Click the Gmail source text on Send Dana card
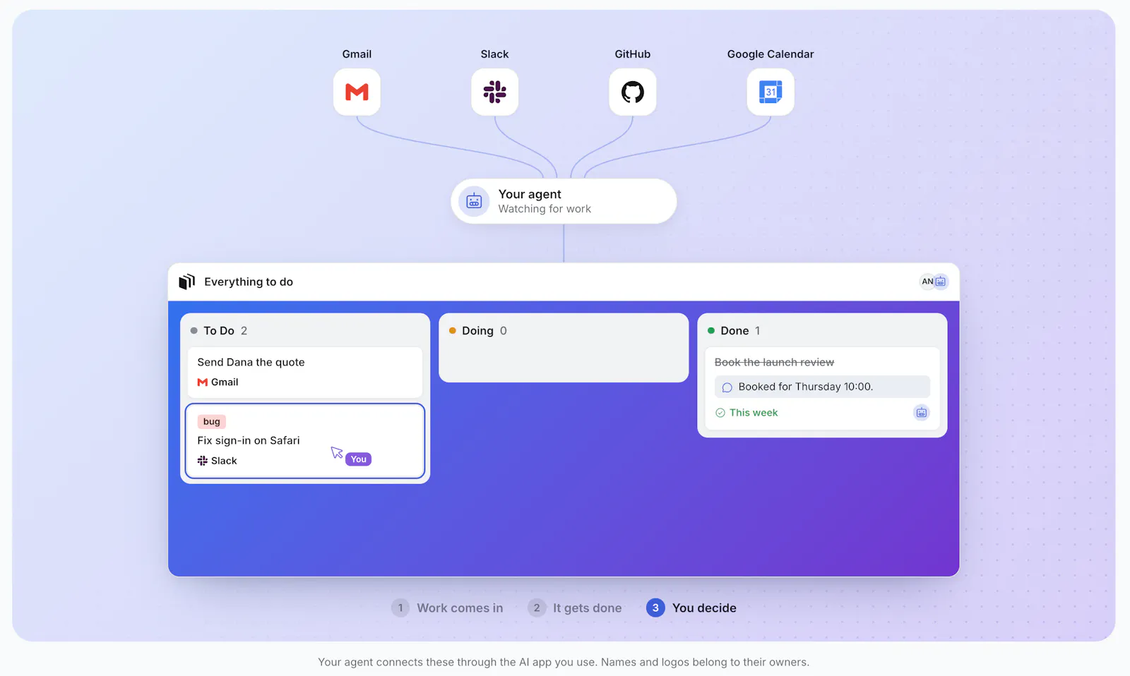 click(225, 382)
